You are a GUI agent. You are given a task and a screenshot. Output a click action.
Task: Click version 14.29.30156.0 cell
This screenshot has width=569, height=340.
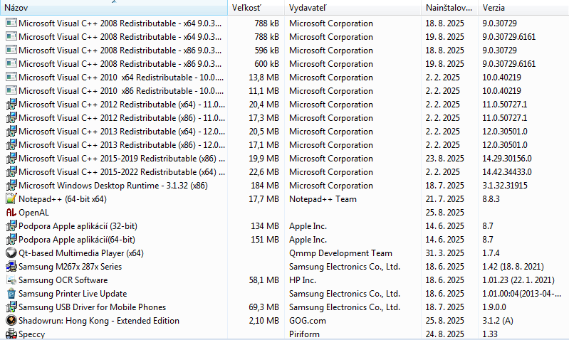point(506,159)
